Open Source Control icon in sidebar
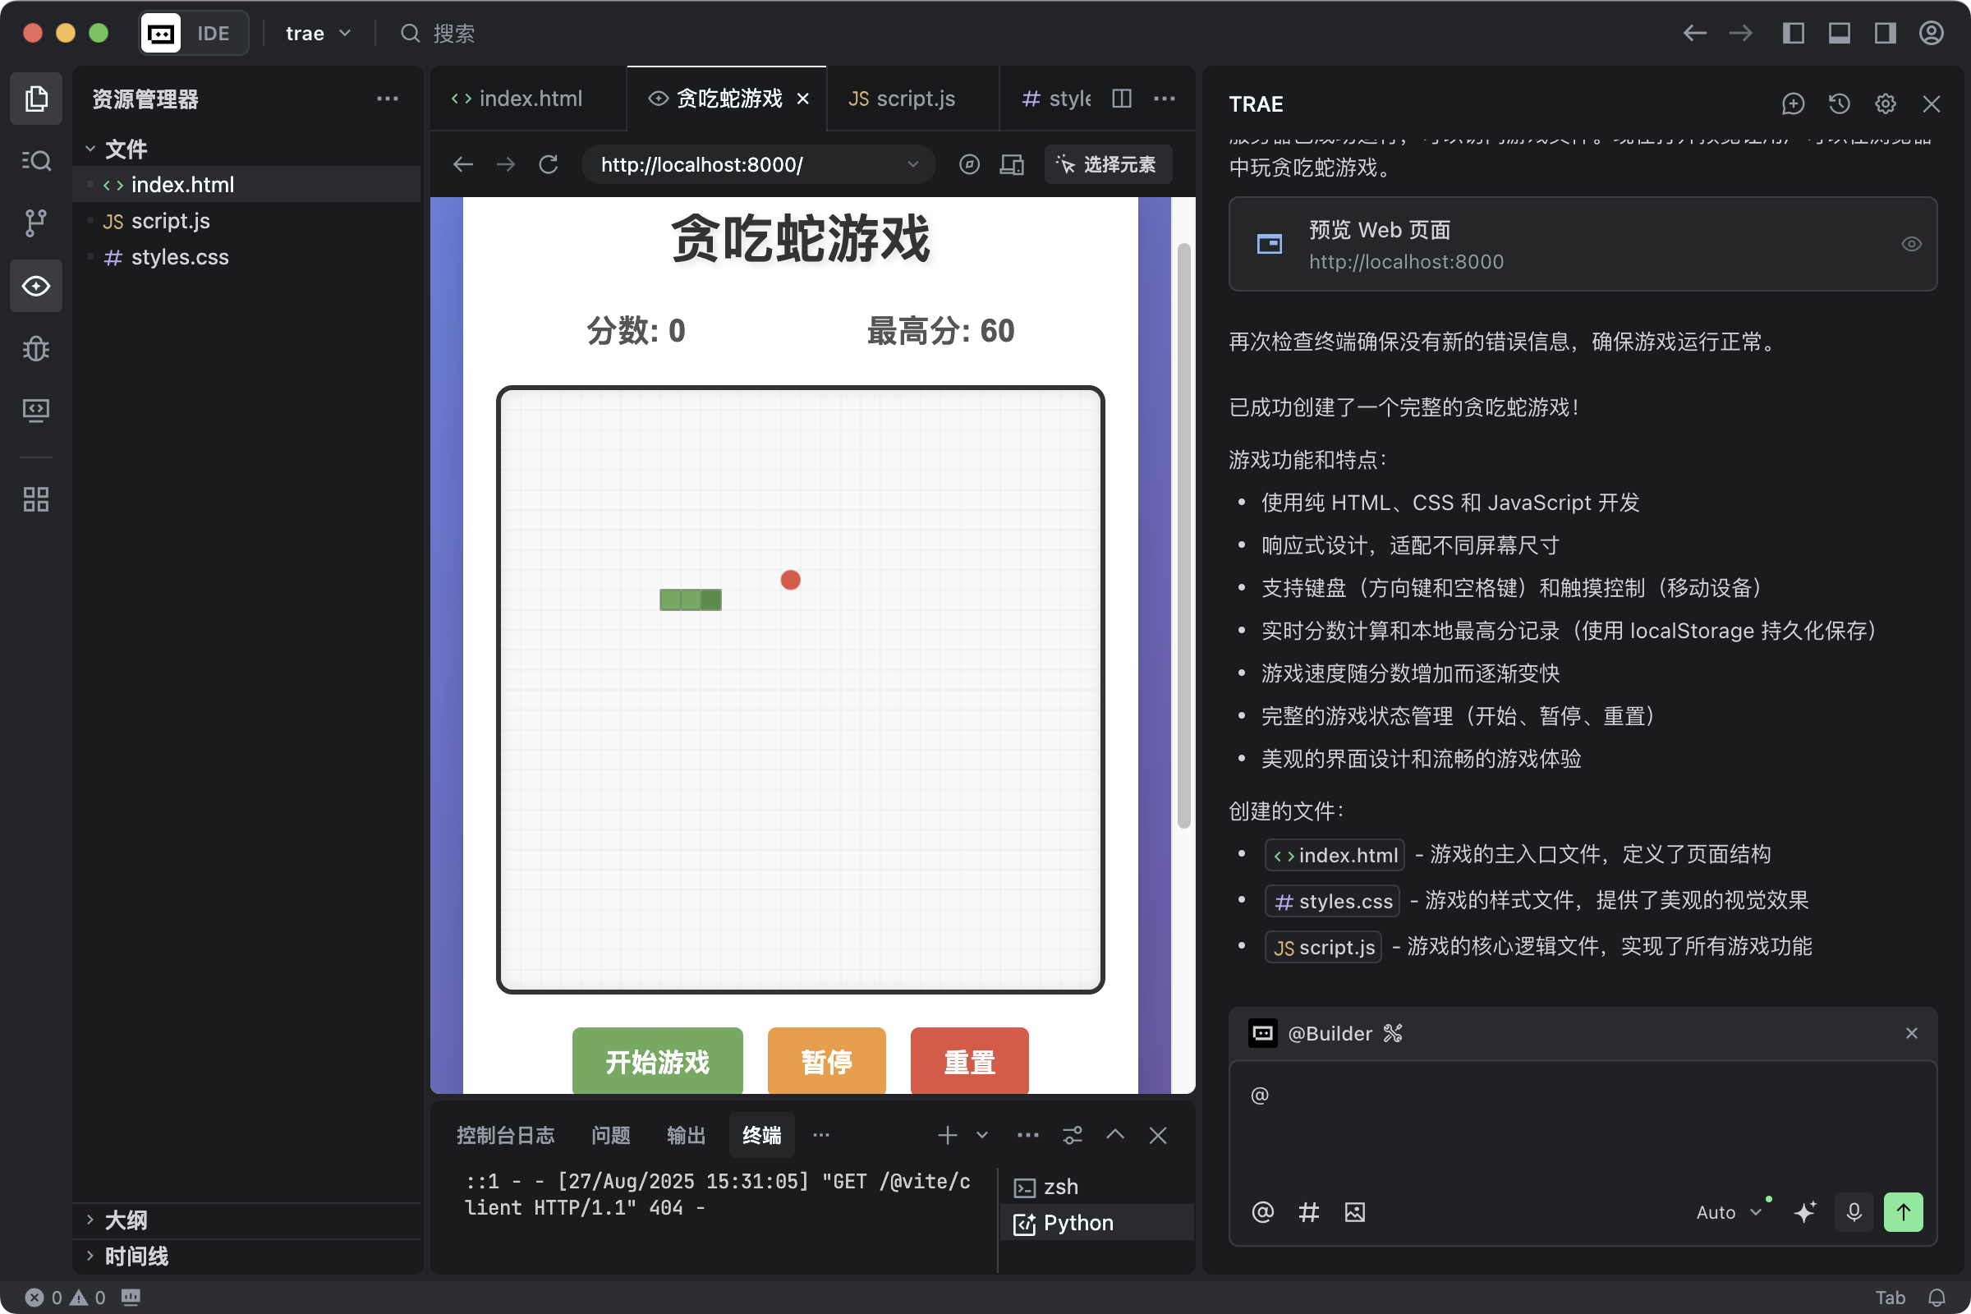 36,223
